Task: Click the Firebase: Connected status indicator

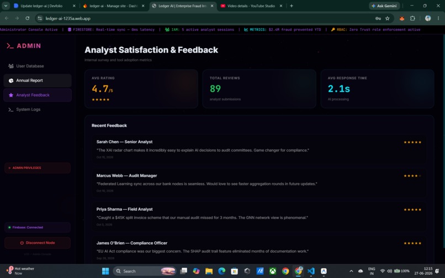Action: pyautogui.click(x=38, y=227)
